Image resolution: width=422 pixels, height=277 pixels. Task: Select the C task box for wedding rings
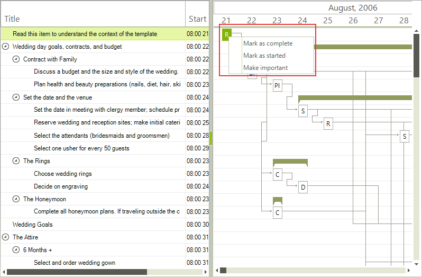[x=278, y=175]
